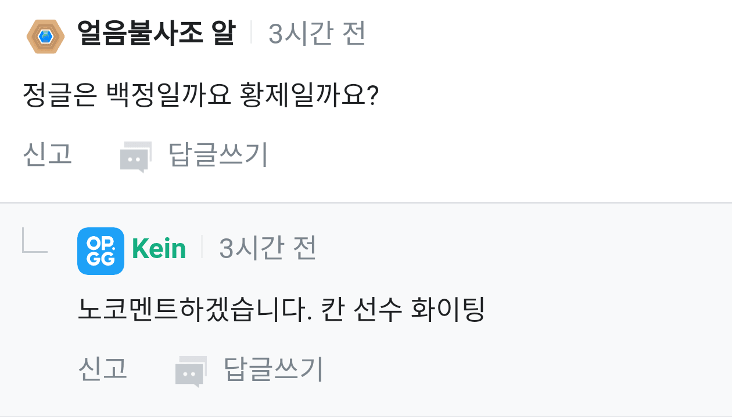Click the horizontal separator above Kein's reply
This screenshot has height=417, width=732.
click(x=366, y=202)
